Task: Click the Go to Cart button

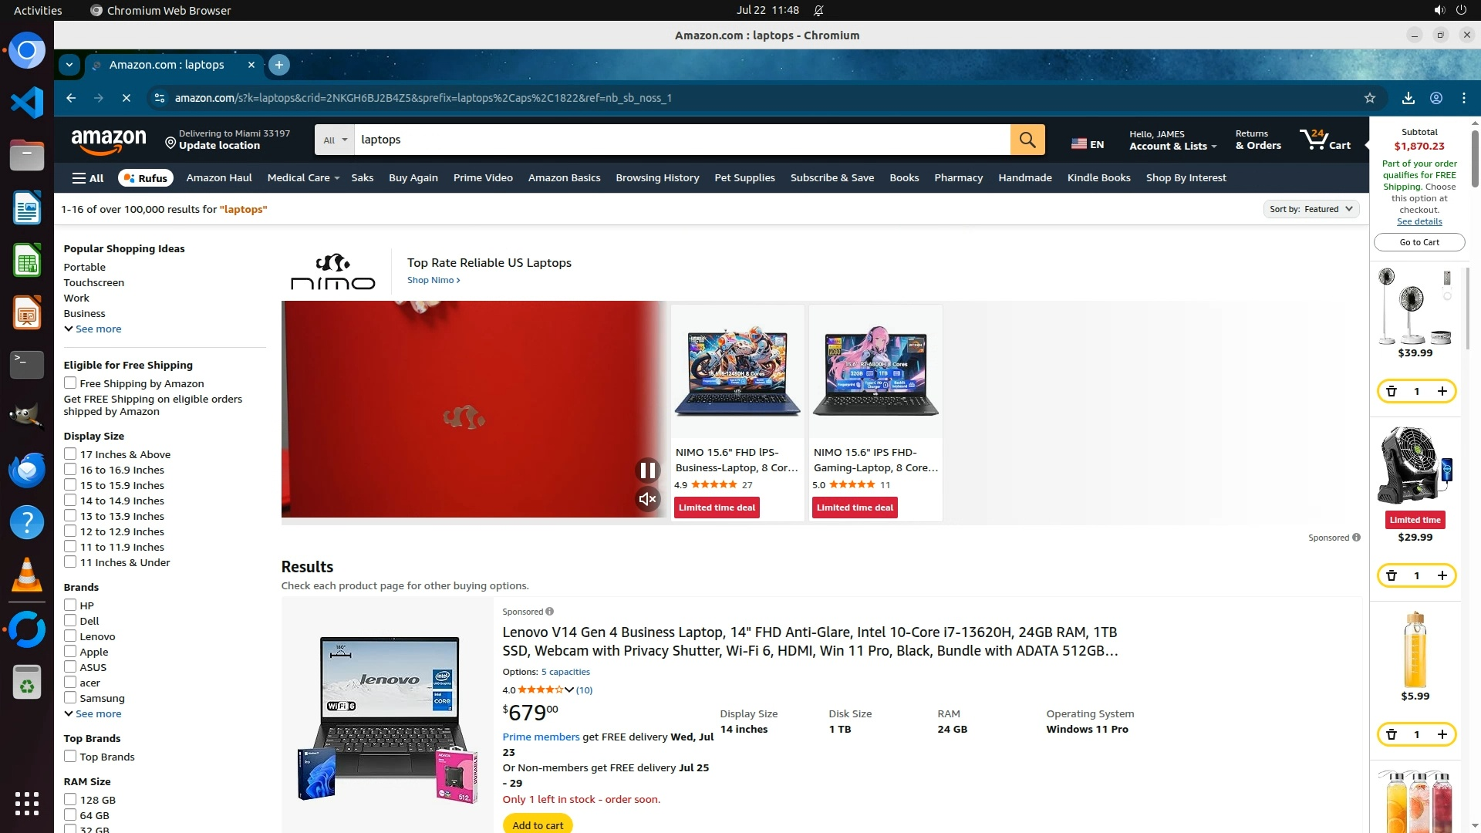Action: click(x=1419, y=242)
